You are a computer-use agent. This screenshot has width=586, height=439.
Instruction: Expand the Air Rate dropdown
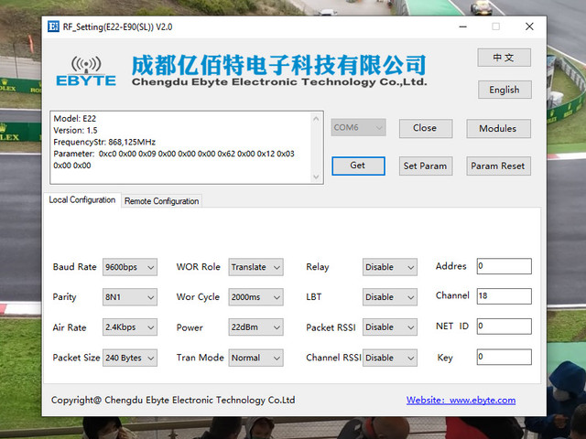coord(130,327)
